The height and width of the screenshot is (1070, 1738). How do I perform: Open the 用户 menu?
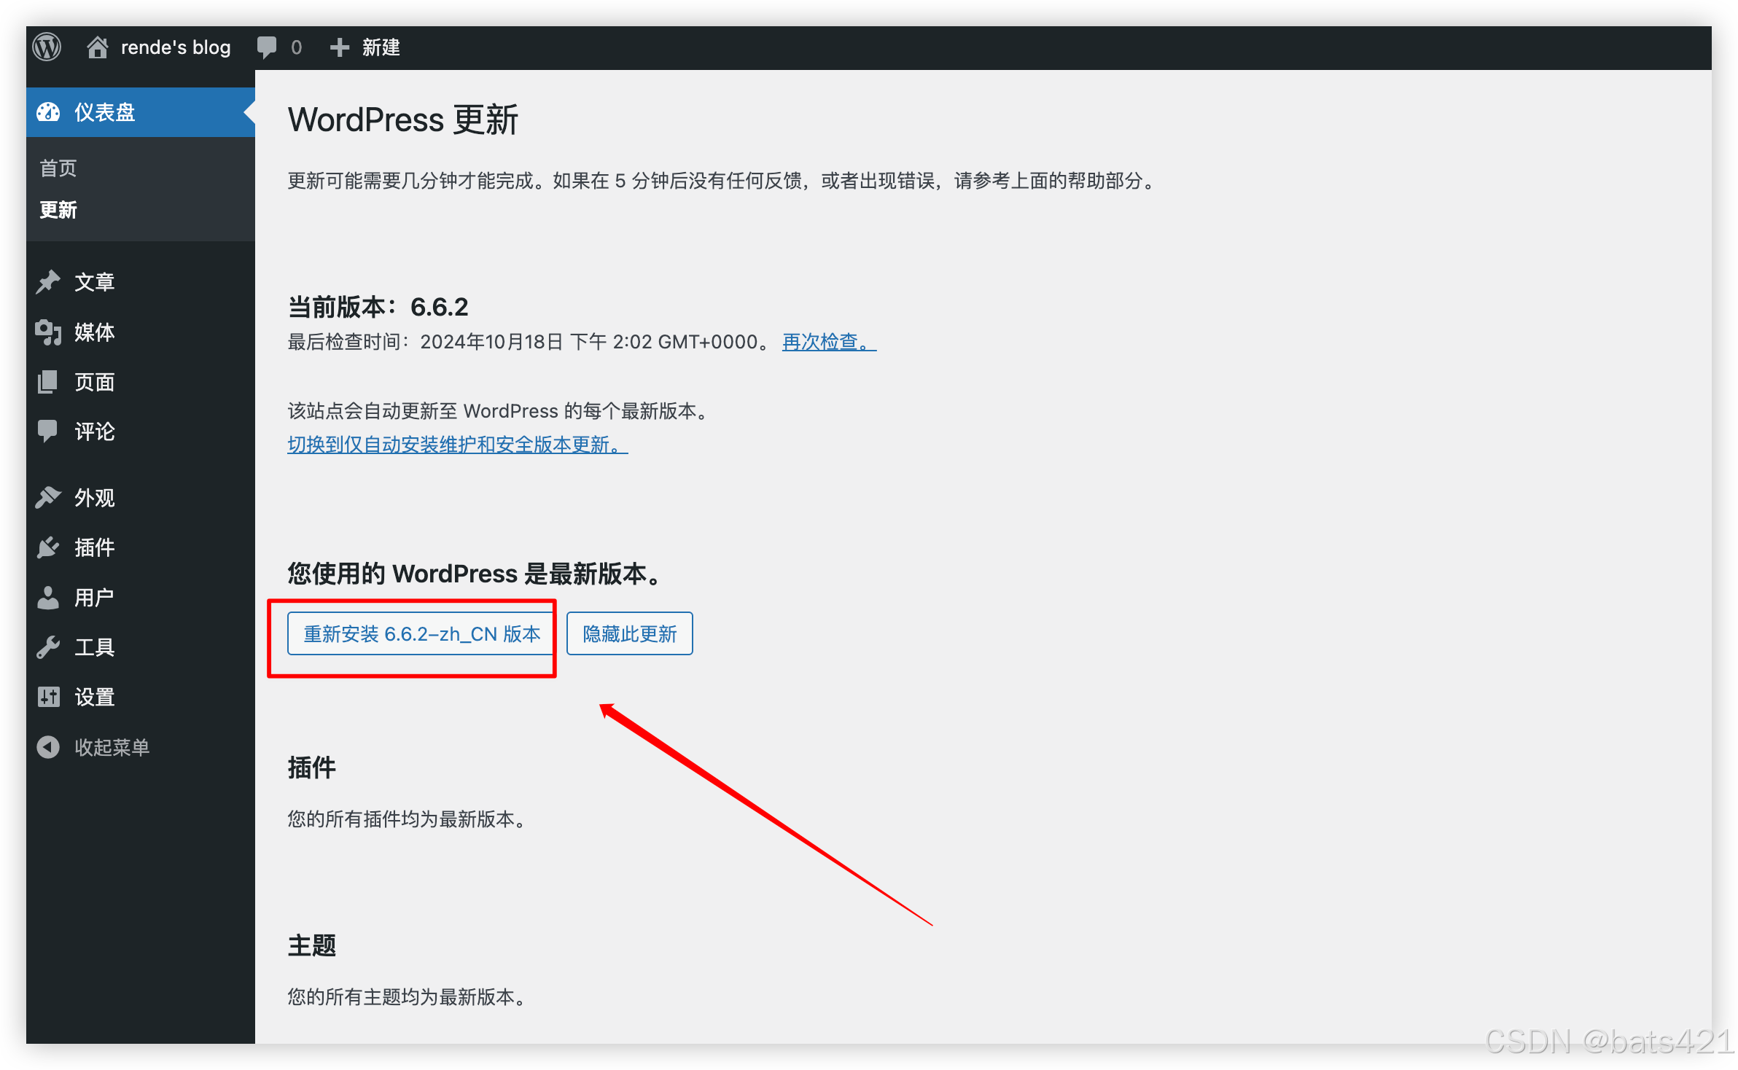[94, 598]
